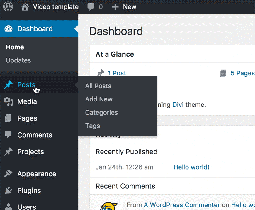
Task: Click the Pages icon in sidebar
Action: 8,118
